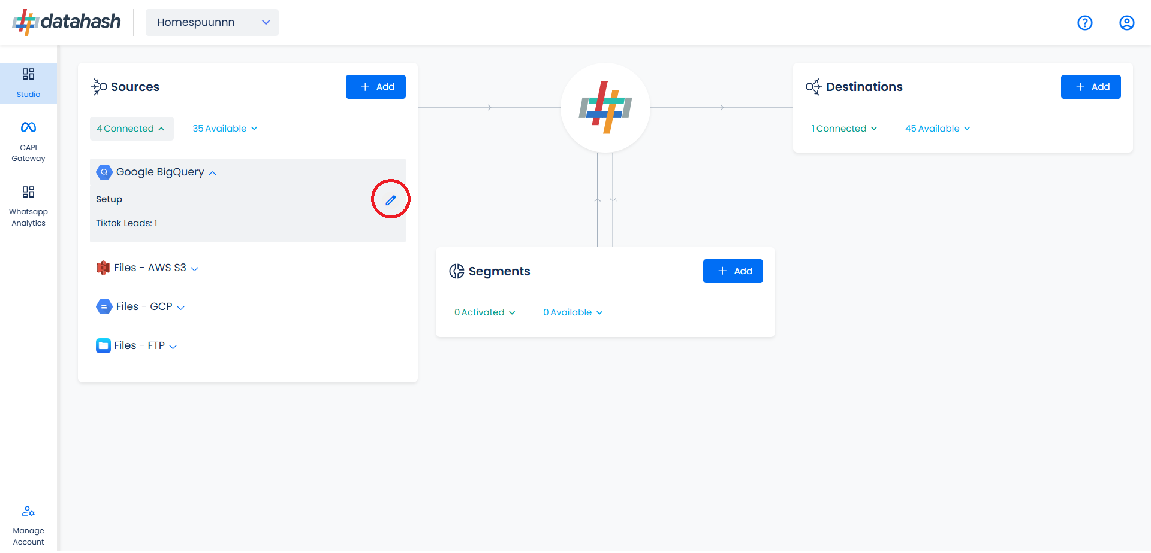Click the pencil edit icon for Google BigQuery
Image resolution: width=1151 pixels, height=553 pixels.
[391, 200]
